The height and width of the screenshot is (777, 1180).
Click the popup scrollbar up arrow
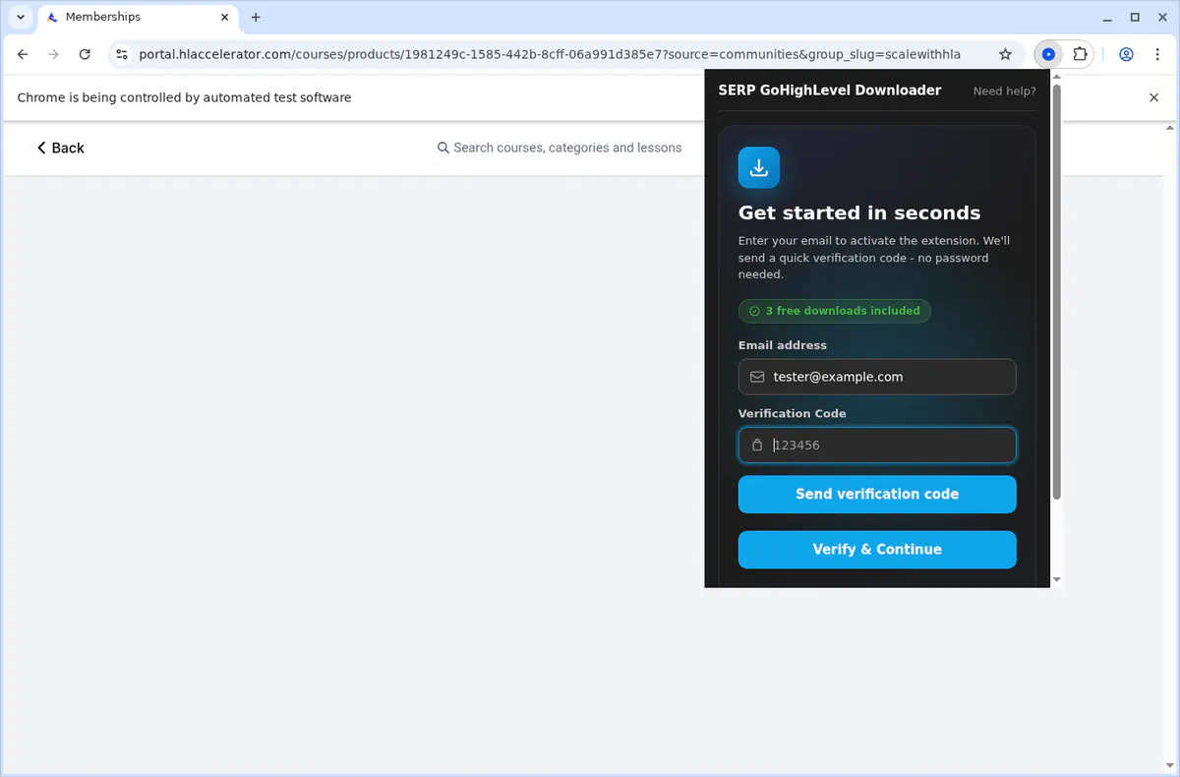tap(1057, 76)
